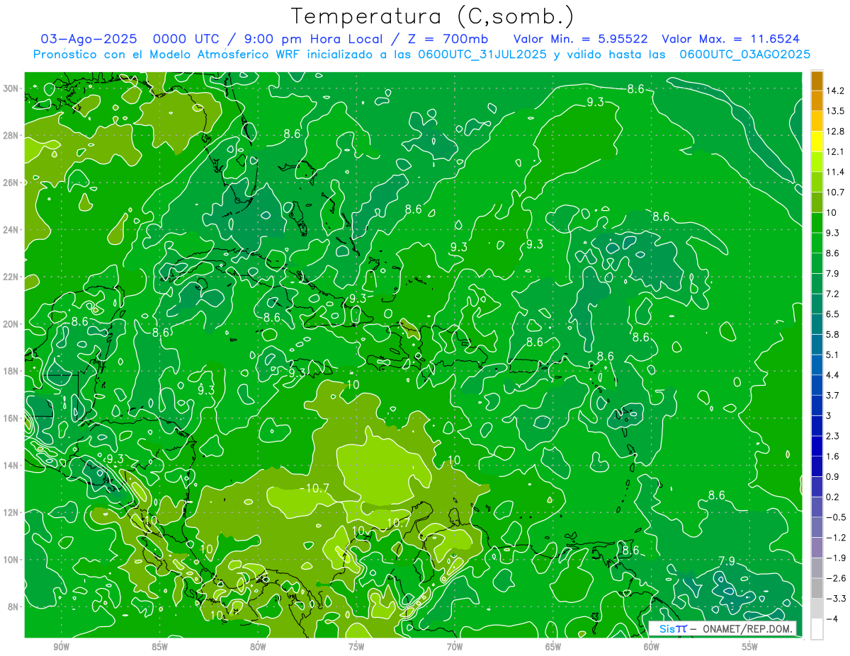This screenshot has height=656, width=850.
Task: Pick the orange swatch atop the color bar
Action: [817, 81]
